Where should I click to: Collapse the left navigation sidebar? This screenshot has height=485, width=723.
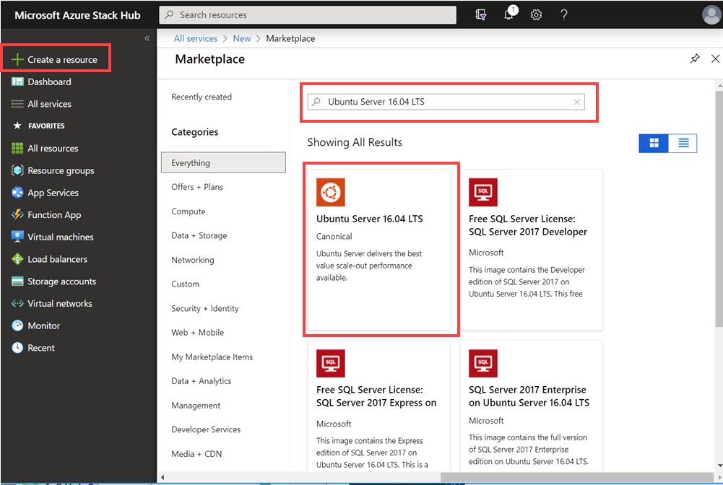point(147,38)
